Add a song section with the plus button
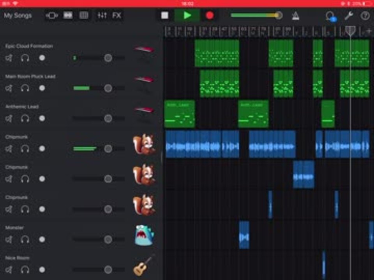Image resolution: width=374 pixels, height=280 pixels. click(369, 31)
